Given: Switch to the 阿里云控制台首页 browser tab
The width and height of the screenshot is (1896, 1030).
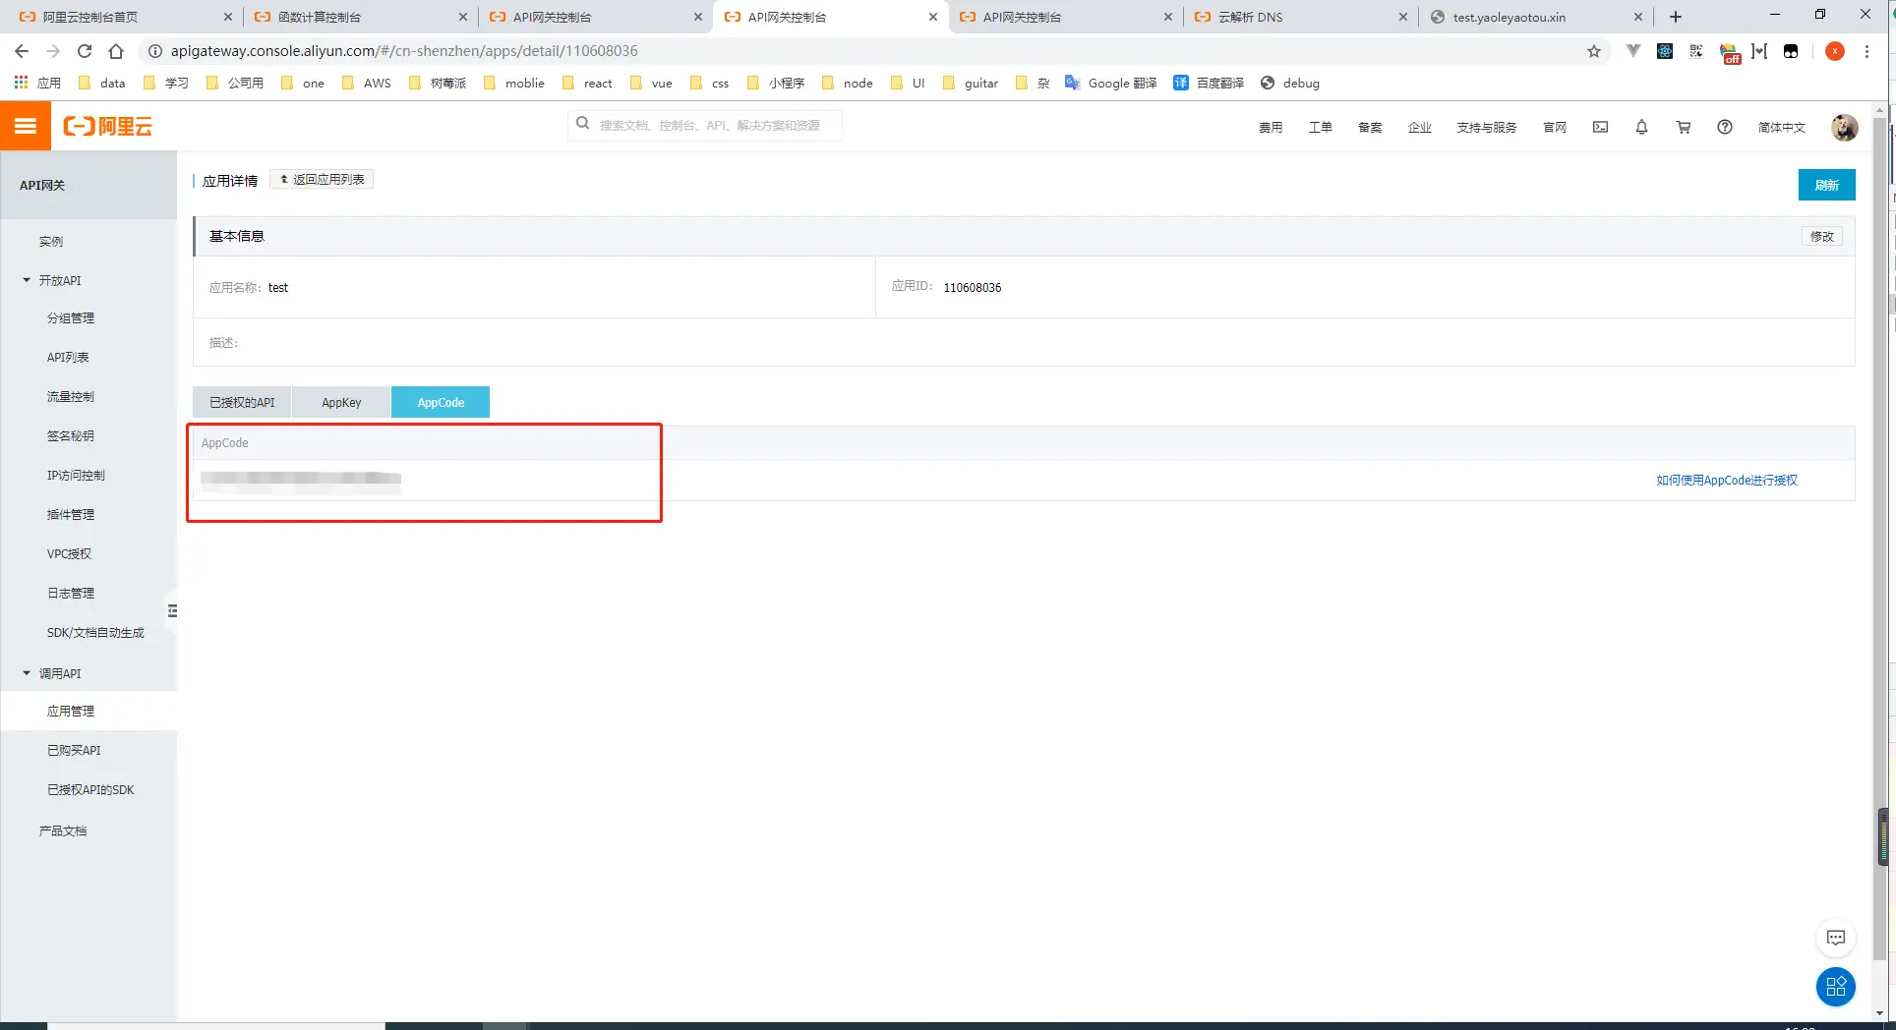Looking at the screenshot, I should tap(123, 17).
